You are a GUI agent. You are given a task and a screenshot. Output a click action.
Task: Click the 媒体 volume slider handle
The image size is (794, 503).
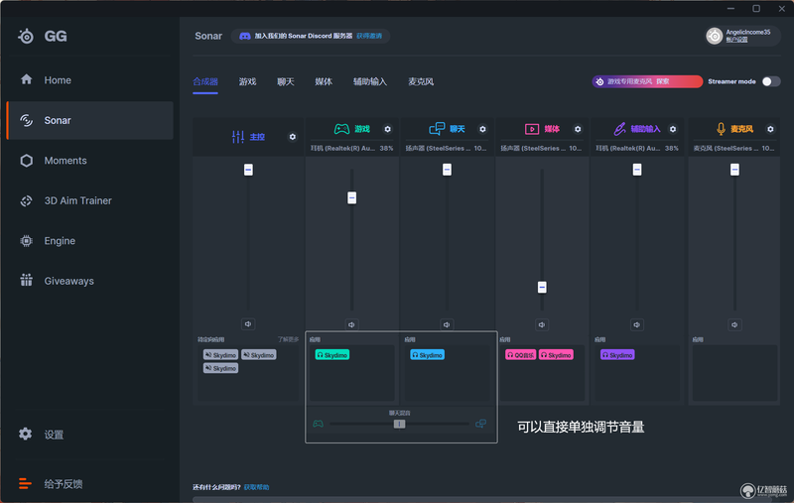pyautogui.click(x=542, y=288)
